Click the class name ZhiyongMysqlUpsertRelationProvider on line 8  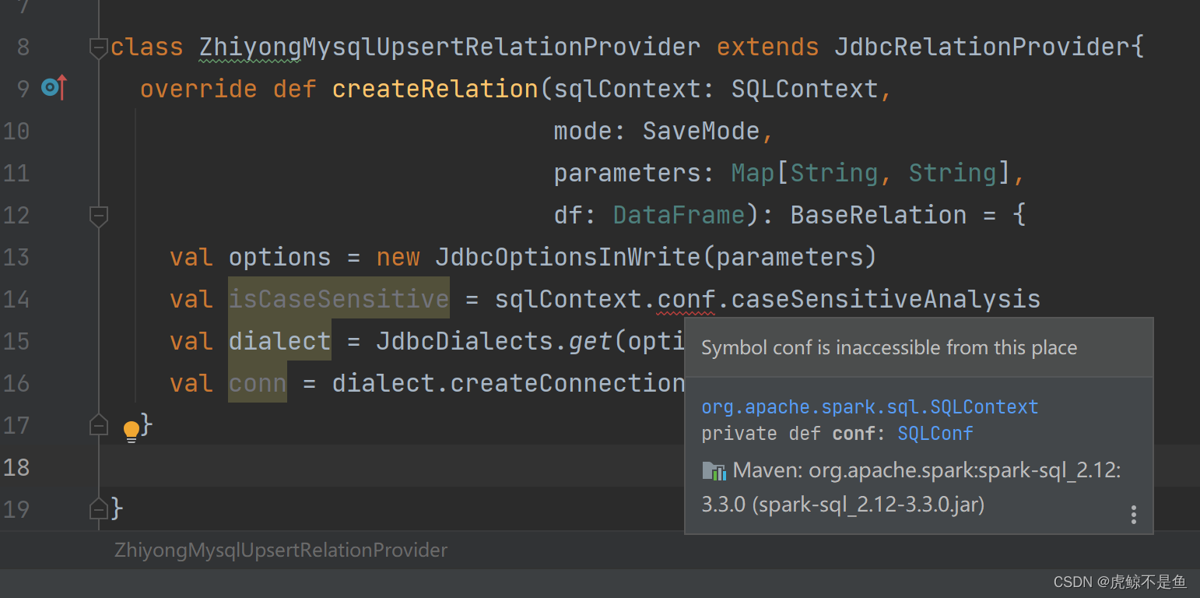coord(450,47)
